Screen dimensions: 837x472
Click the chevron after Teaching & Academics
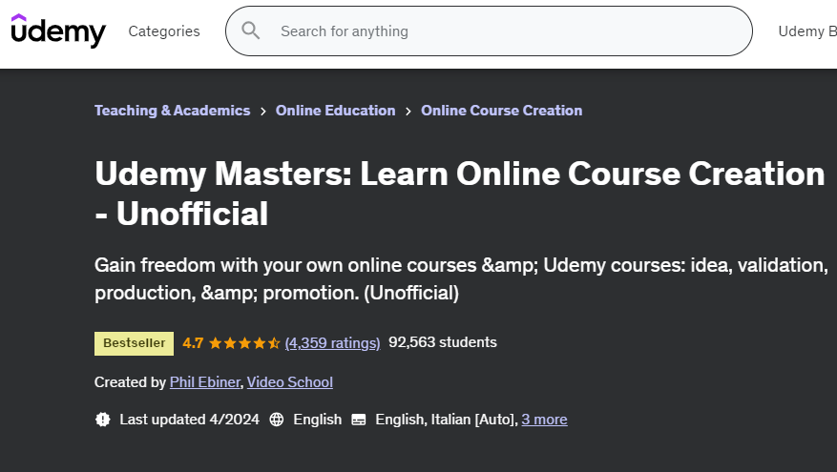pos(262,111)
